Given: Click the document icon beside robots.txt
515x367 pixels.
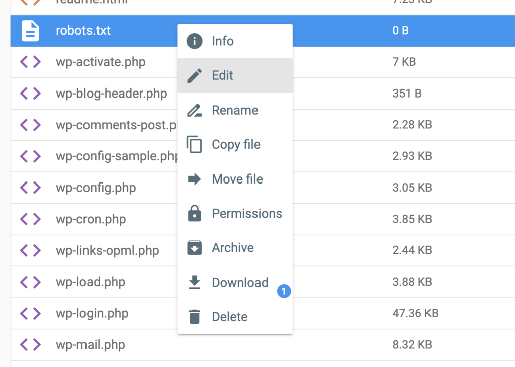Looking at the screenshot, I should point(30,31).
